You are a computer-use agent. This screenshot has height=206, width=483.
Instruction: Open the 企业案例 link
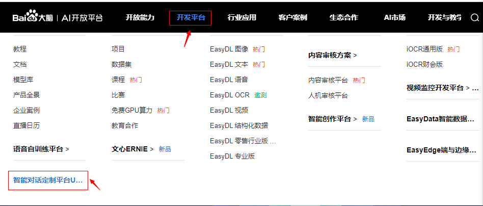(26, 110)
